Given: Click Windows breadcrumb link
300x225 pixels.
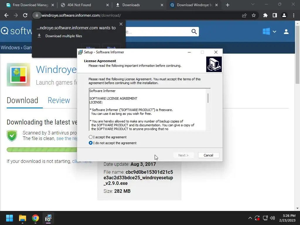Looking at the screenshot, I should click(10, 47).
